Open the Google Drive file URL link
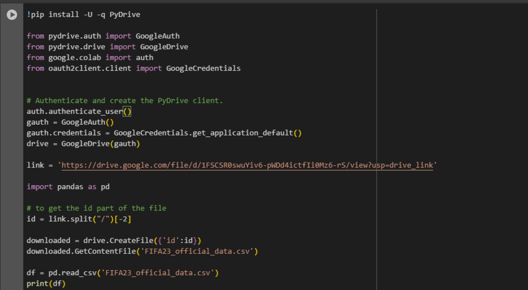 248,166
